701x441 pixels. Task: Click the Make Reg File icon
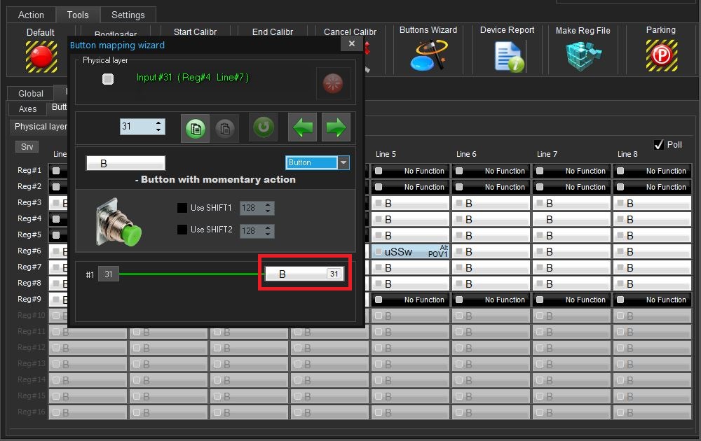pyautogui.click(x=583, y=55)
